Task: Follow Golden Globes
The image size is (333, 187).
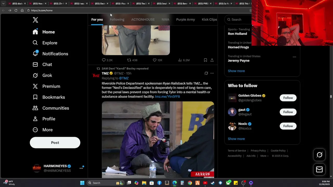Action: pos(288,98)
